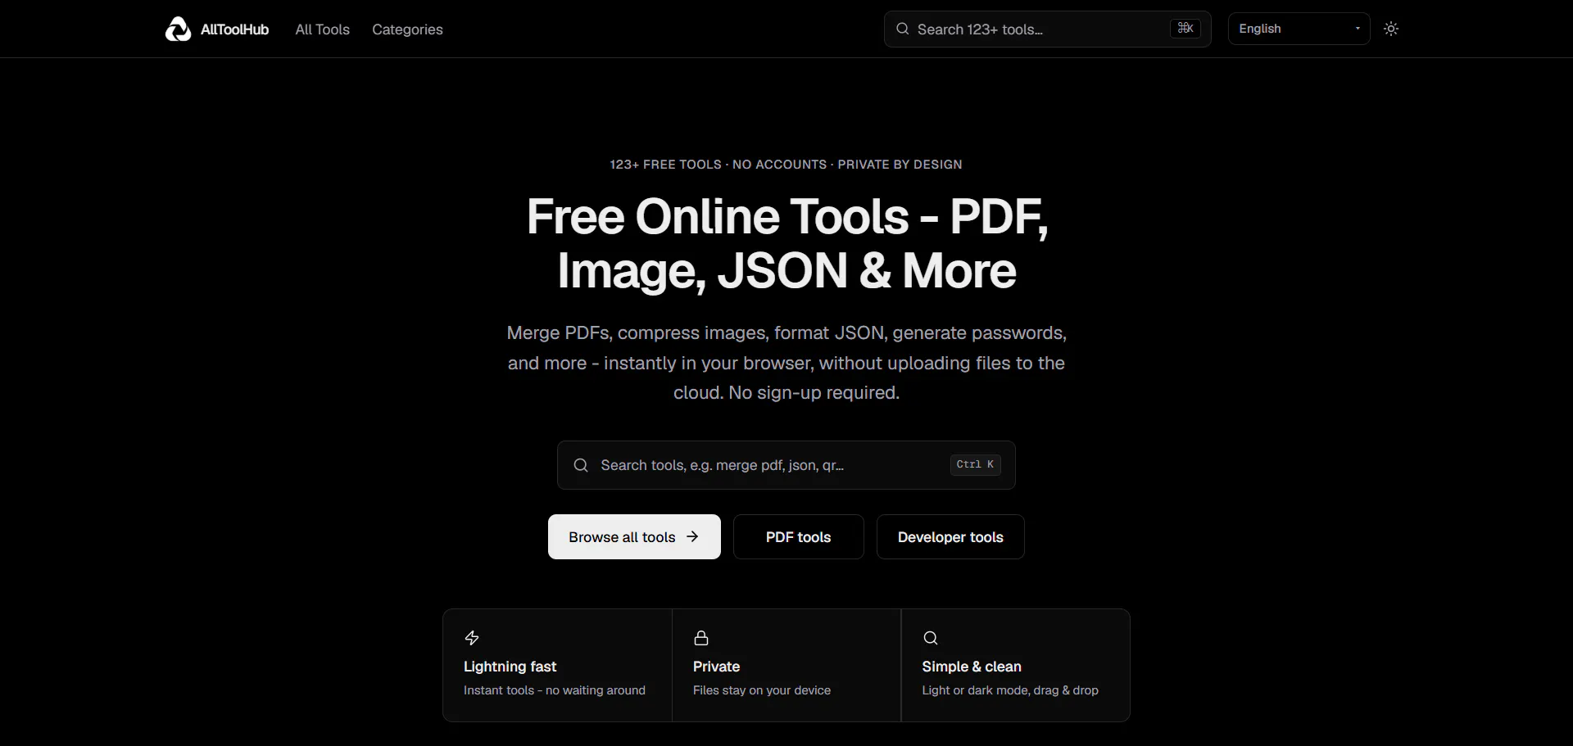Image resolution: width=1573 pixels, height=746 pixels.
Task: Select the Private card heading
Action: (x=716, y=667)
